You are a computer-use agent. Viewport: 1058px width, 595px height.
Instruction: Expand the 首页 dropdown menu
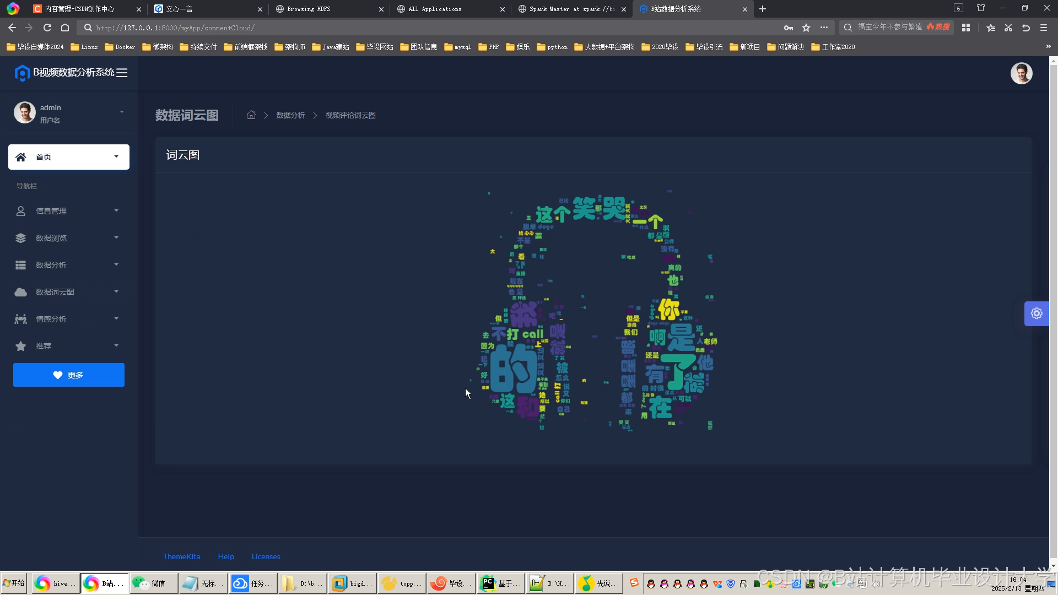coord(116,157)
